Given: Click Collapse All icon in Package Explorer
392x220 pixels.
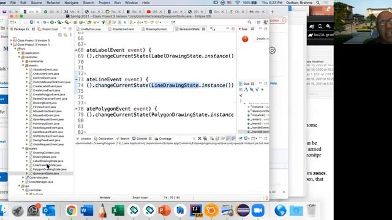Looking at the screenshot, I should point(60,35).
